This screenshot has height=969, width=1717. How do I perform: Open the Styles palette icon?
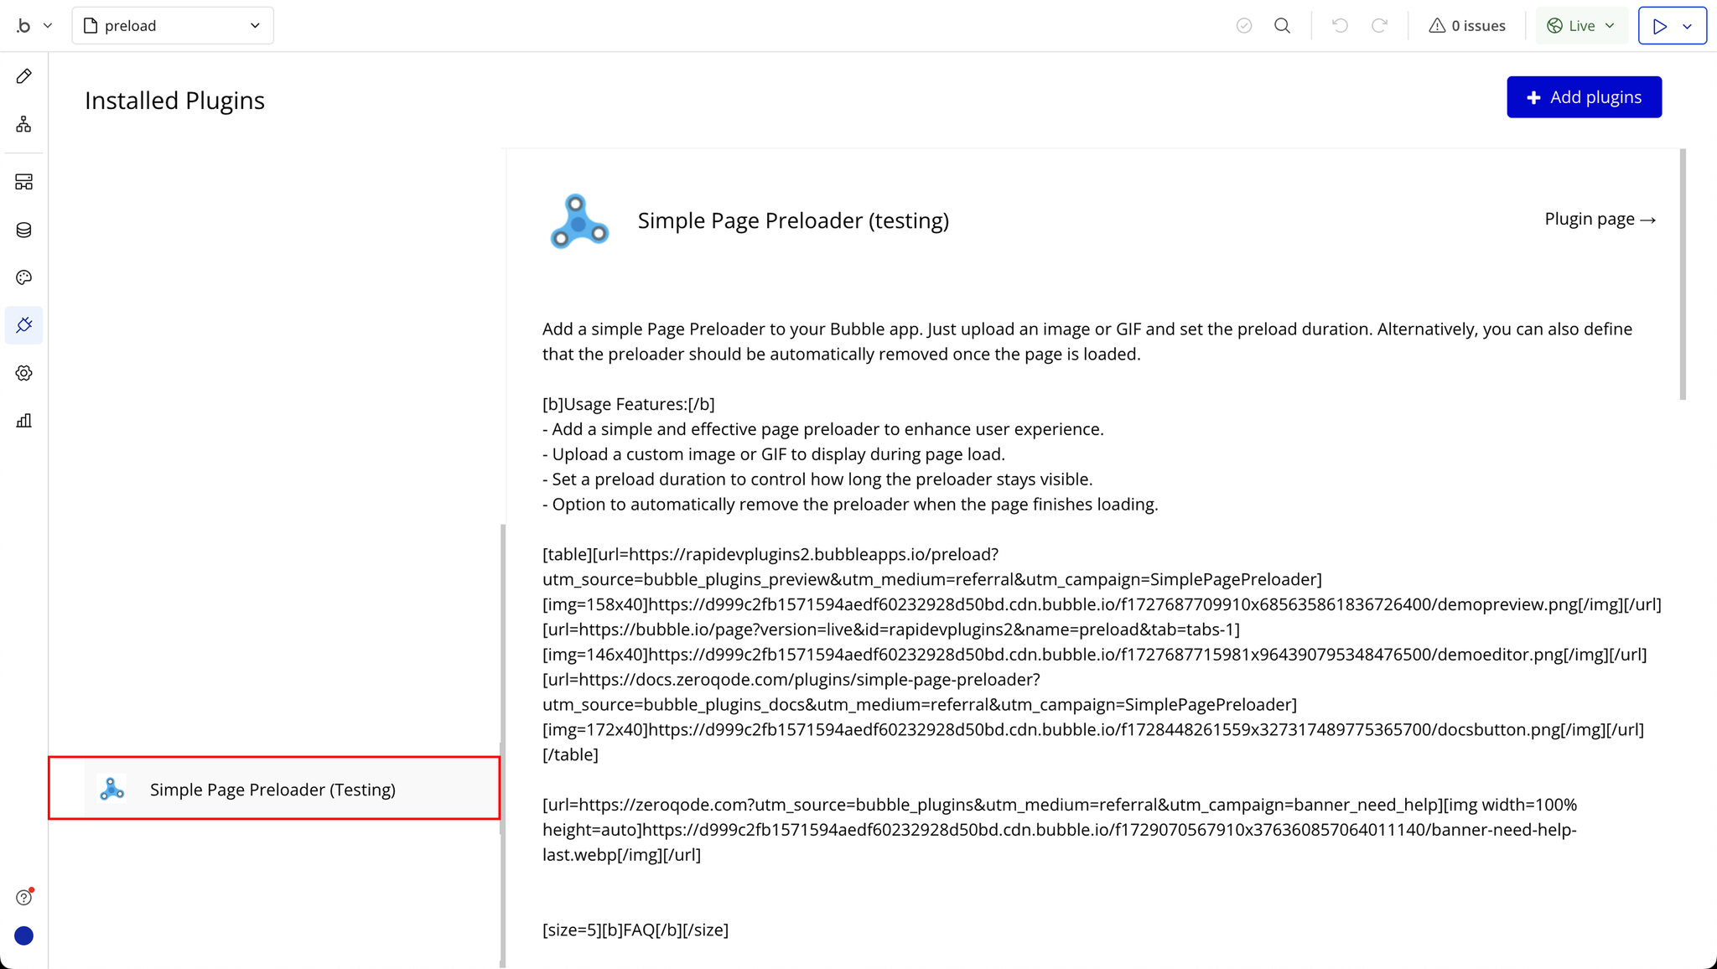point(23,277)
